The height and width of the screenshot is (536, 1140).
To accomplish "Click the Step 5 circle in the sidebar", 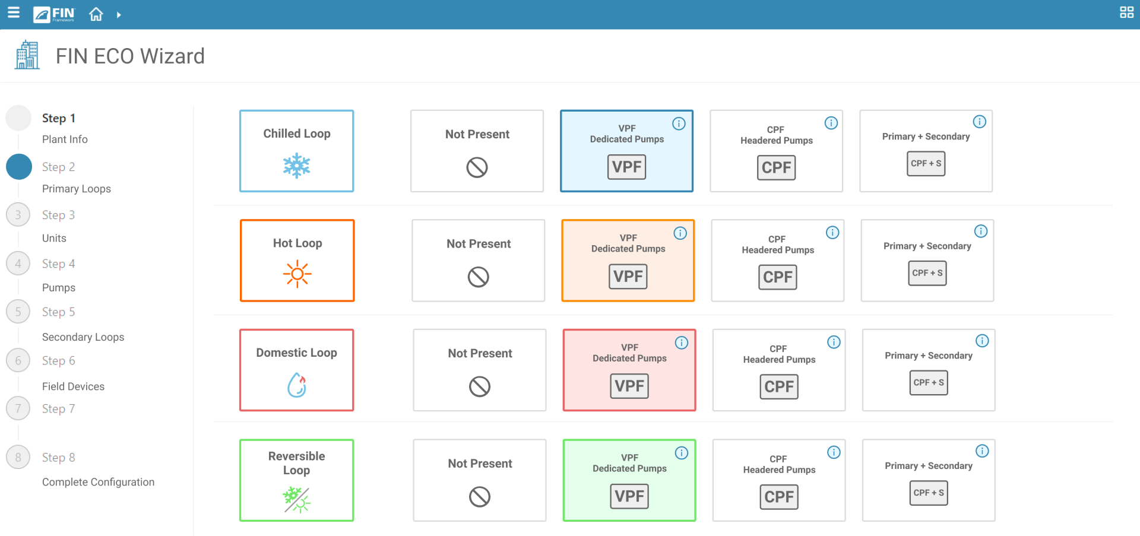I will 18,312.
